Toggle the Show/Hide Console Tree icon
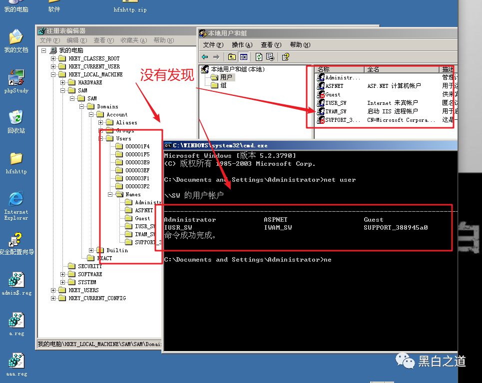This screenshot has height=383, width=482. (x=243, y=57)
